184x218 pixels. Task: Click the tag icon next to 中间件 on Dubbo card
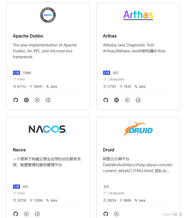pos(15,79)
